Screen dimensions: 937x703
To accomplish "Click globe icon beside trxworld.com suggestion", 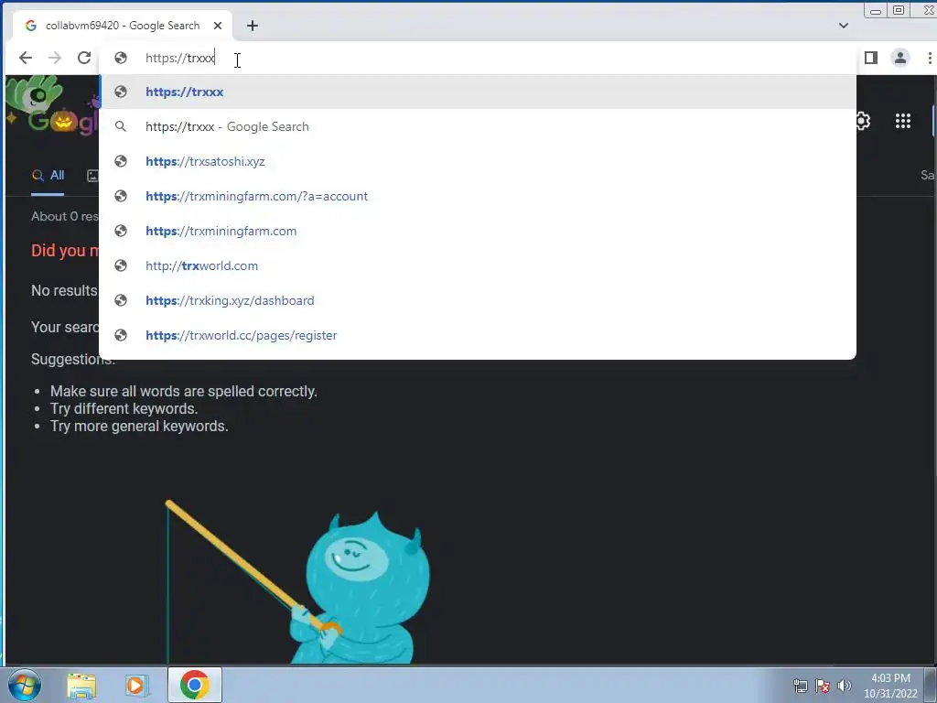I will pos(121,265).
